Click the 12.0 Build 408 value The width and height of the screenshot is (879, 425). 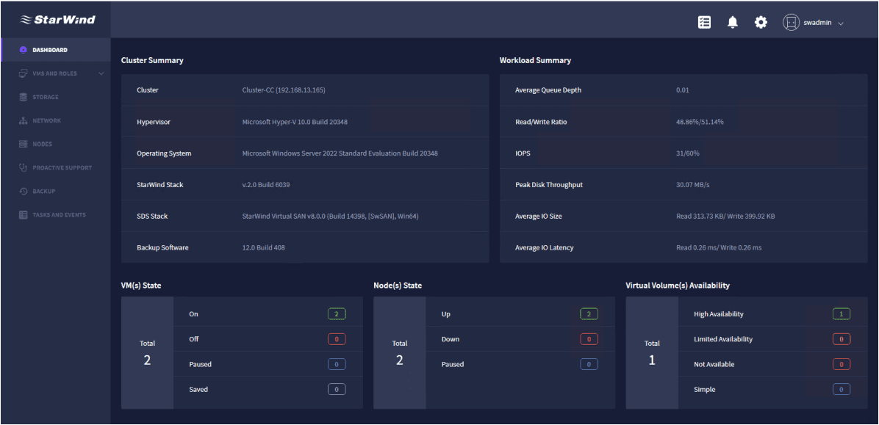[263, 247]
